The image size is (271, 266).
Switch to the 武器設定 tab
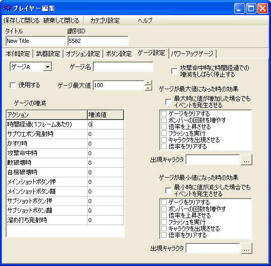click(x=48, y=54)
